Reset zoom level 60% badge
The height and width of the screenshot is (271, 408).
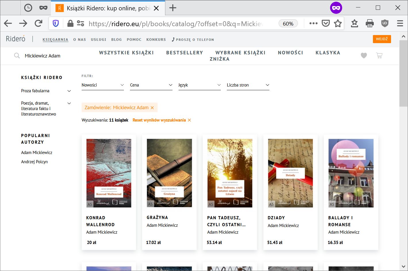coord(288,24)
